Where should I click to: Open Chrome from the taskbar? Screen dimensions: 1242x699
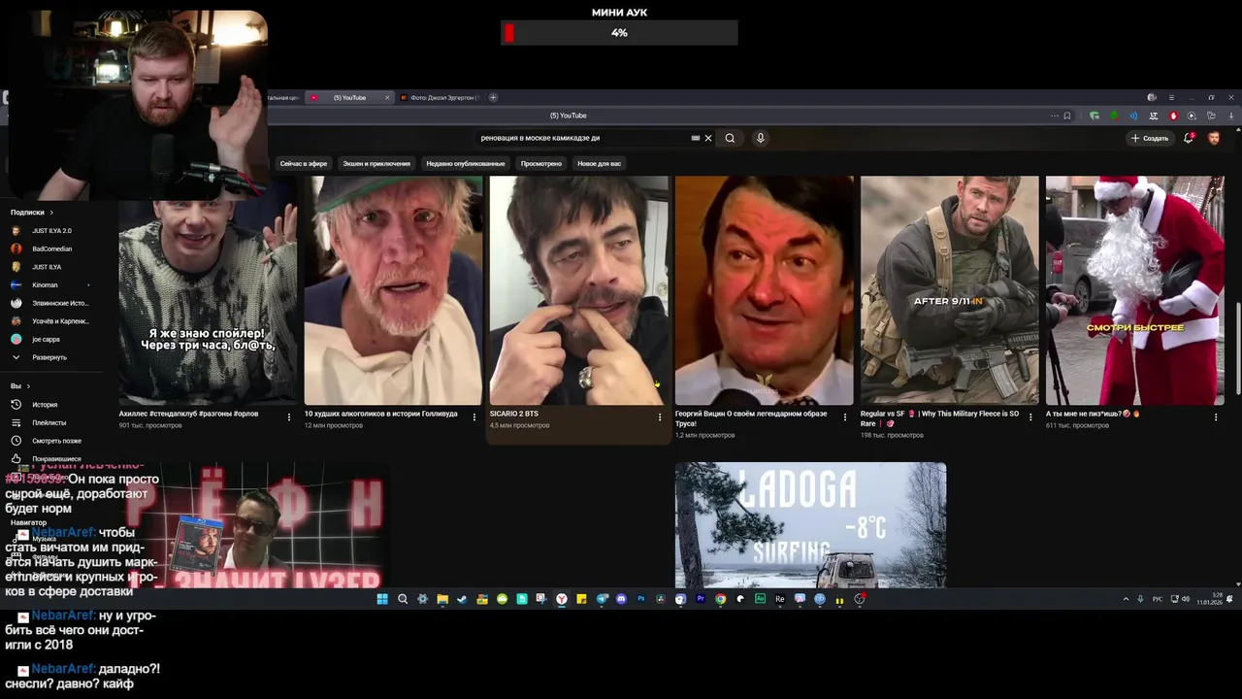720,599
